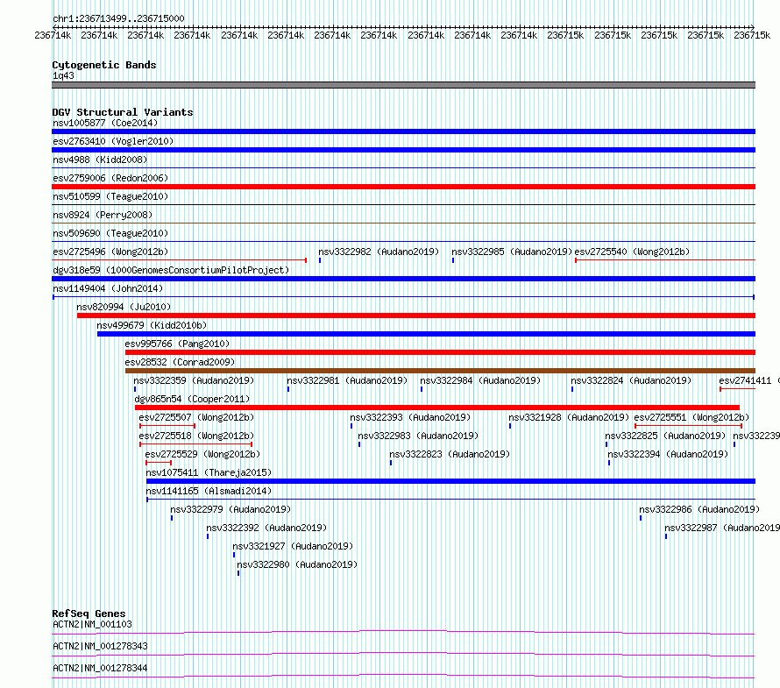This screenshot has width=780, height=688.
Task: Open nsv3322359 (Audano2019) variant label
Action: (194, 380)
